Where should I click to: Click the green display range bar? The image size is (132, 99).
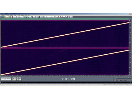65,19
